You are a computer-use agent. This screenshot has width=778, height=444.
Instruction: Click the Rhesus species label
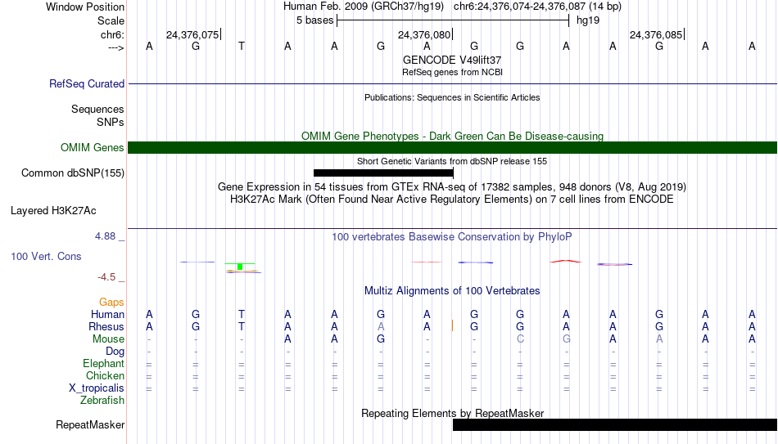point(106,327)
